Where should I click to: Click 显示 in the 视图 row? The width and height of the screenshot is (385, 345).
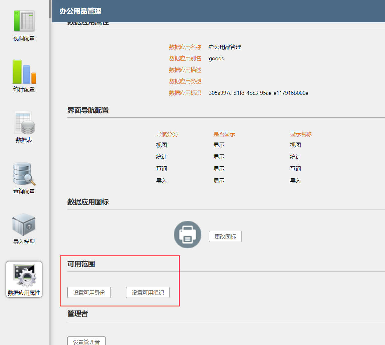point(219,145)
